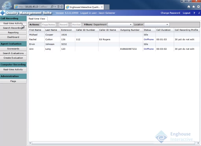Click the Flags/Notes action button
This screenshot has height=146, width=201.
coord(49,25)
